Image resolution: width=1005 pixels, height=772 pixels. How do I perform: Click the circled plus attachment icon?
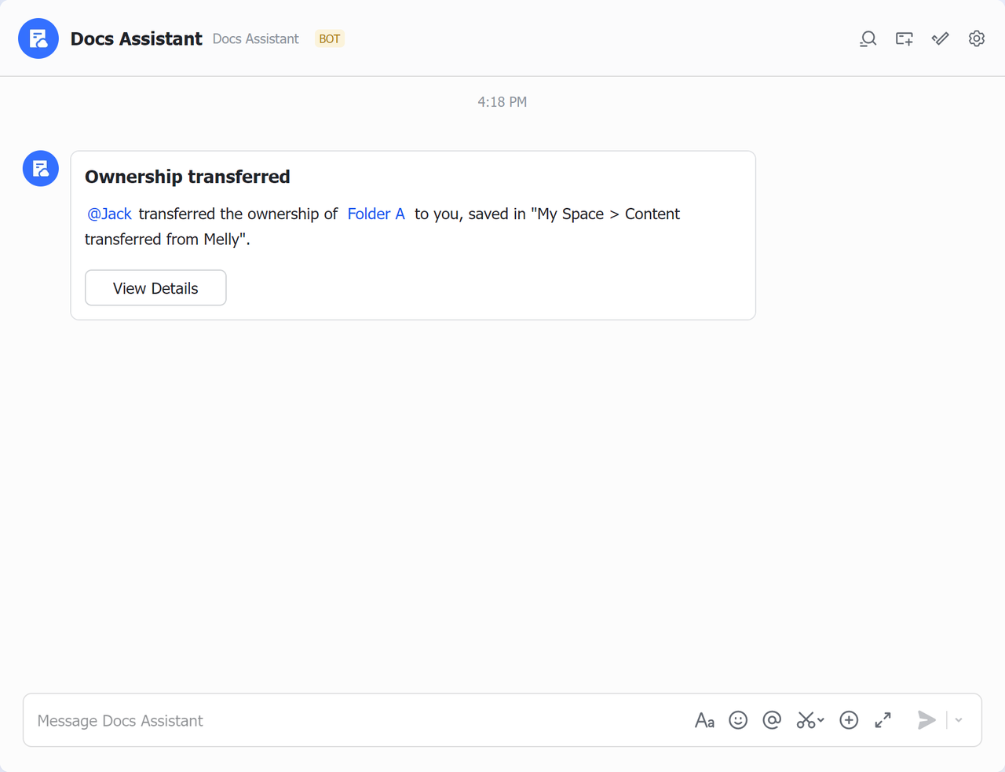tap(849, 720)
